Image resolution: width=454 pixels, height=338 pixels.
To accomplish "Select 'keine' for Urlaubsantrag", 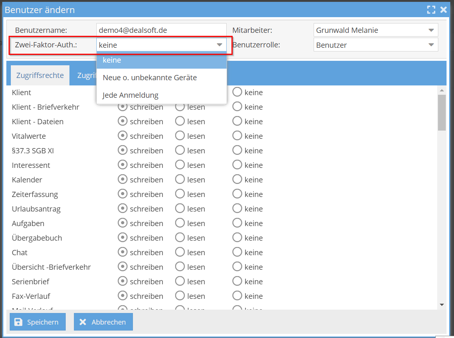I will pyautogui.click(x=237, y=209).
